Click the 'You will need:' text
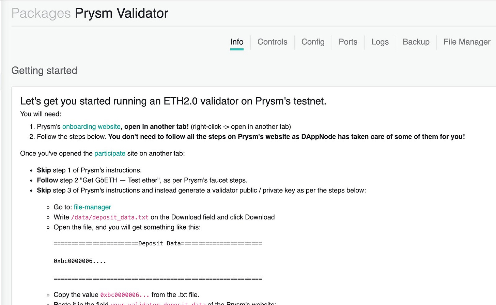Screen dimensions: 496x305 point(41,114)
